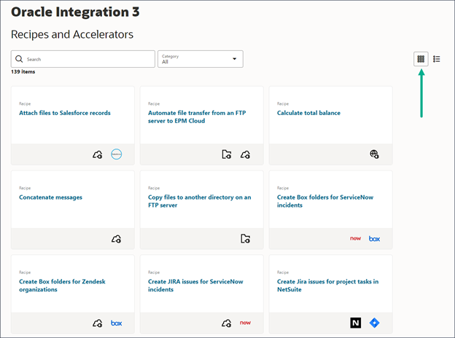Click globe icon on Calculate total balance card
Screen dimensions: 455x338
click(374, 154)
